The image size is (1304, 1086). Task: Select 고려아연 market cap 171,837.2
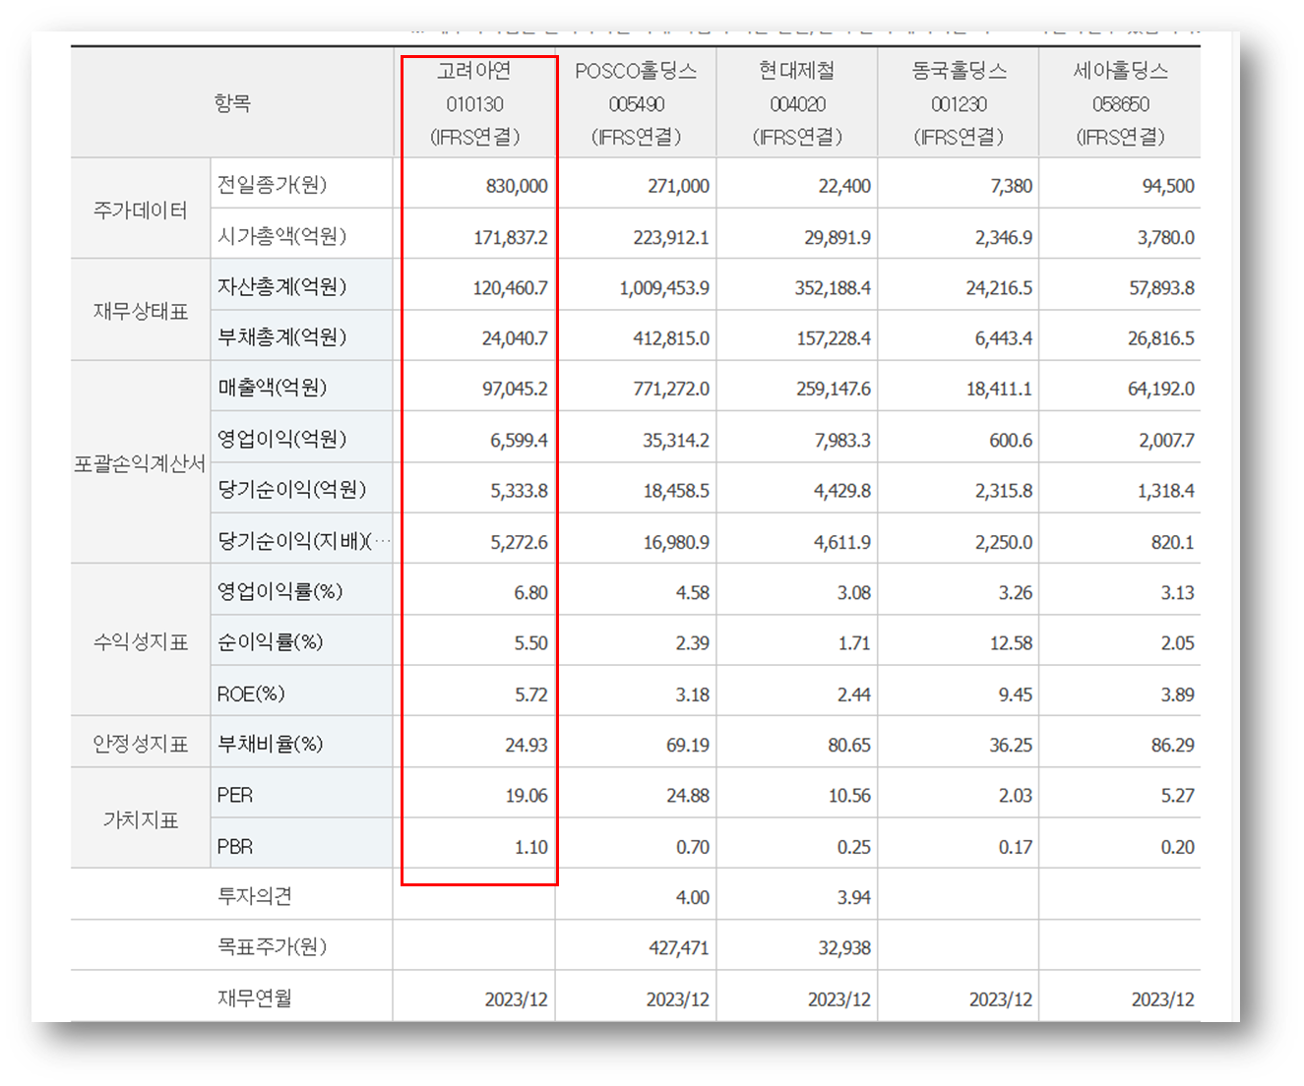(510, 237)
